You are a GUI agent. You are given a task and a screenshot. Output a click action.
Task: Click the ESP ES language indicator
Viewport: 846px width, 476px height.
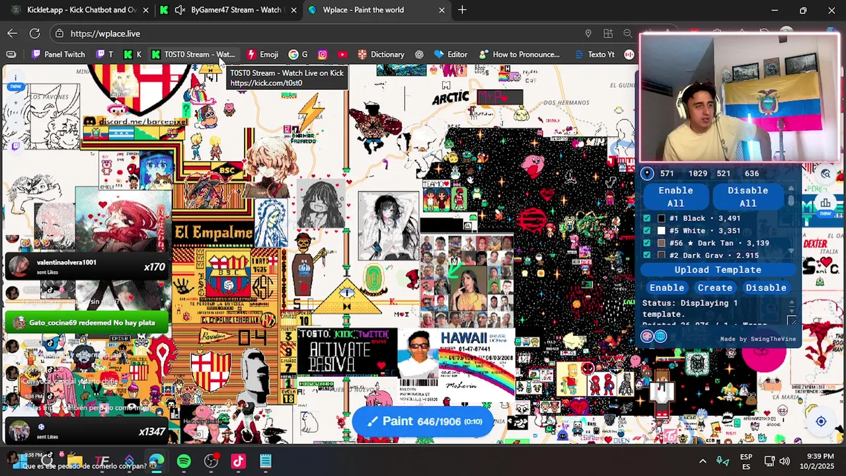point(746,461)
